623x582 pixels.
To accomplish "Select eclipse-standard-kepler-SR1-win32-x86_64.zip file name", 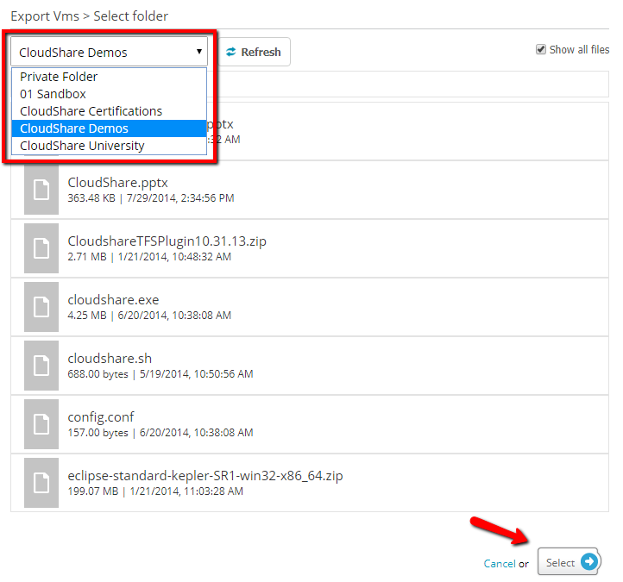I will [x=205, y=476].
